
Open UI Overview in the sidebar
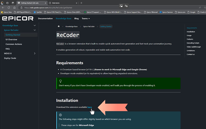point(11,39)
